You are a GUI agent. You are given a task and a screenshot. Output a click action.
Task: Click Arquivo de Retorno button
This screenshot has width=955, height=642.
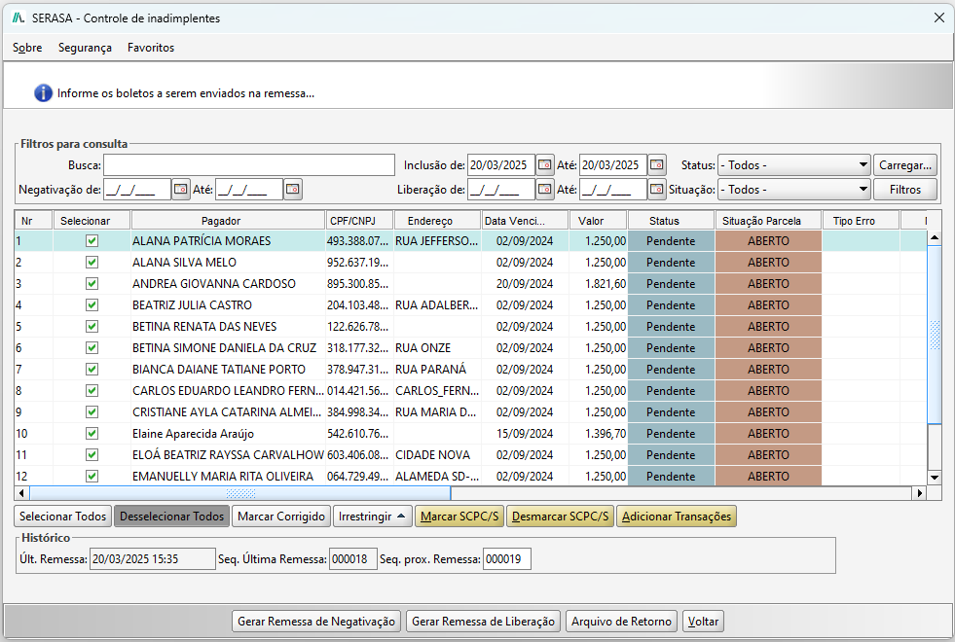[x=621, y=622]
